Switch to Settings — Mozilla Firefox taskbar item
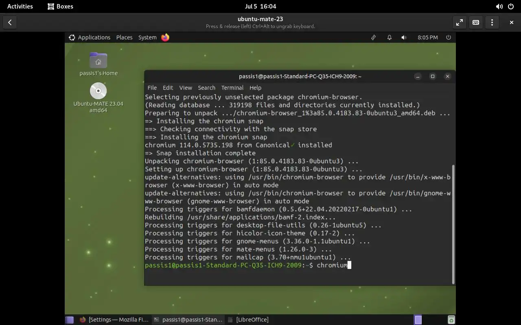The image size is (521, 325). click(114, 320)
